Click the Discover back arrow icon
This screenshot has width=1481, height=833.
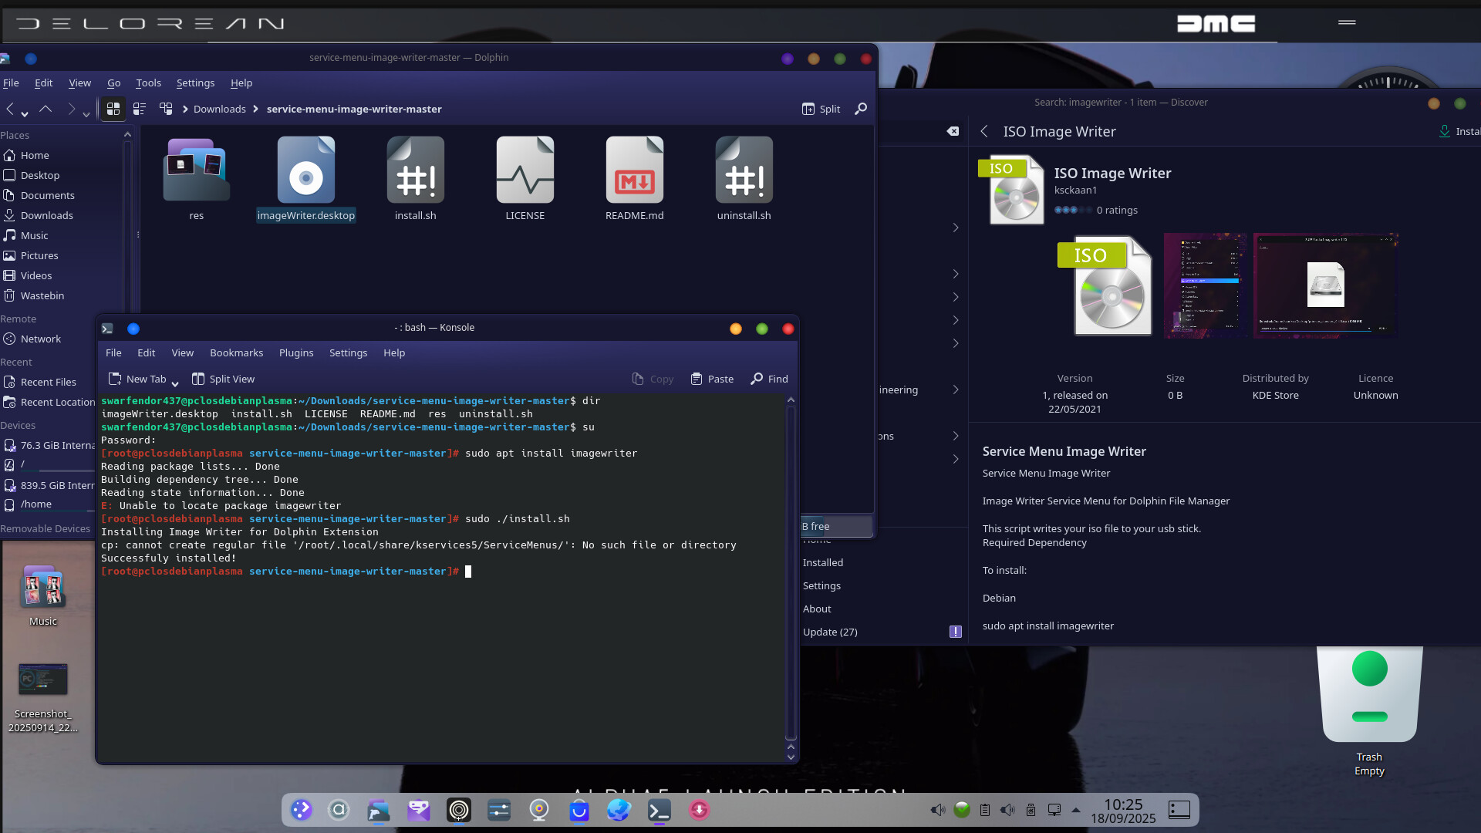tap(984, 131)
